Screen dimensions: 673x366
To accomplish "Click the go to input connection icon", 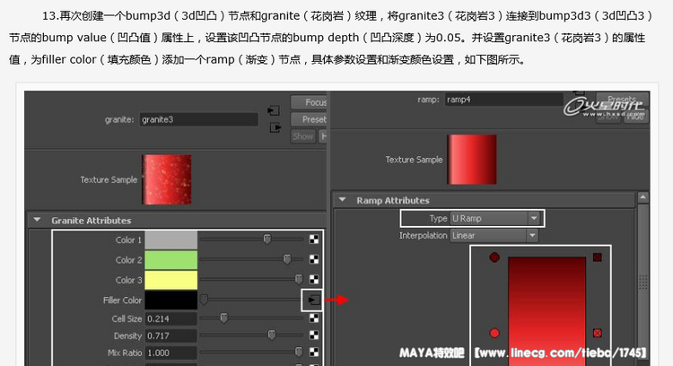I will pos(275,110).
